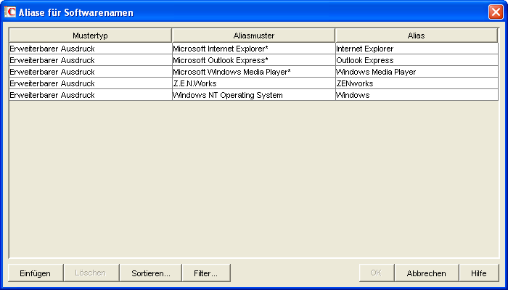508x290 pixels.
Task: Open the Filter... dialog
Action: coord(206,273)
